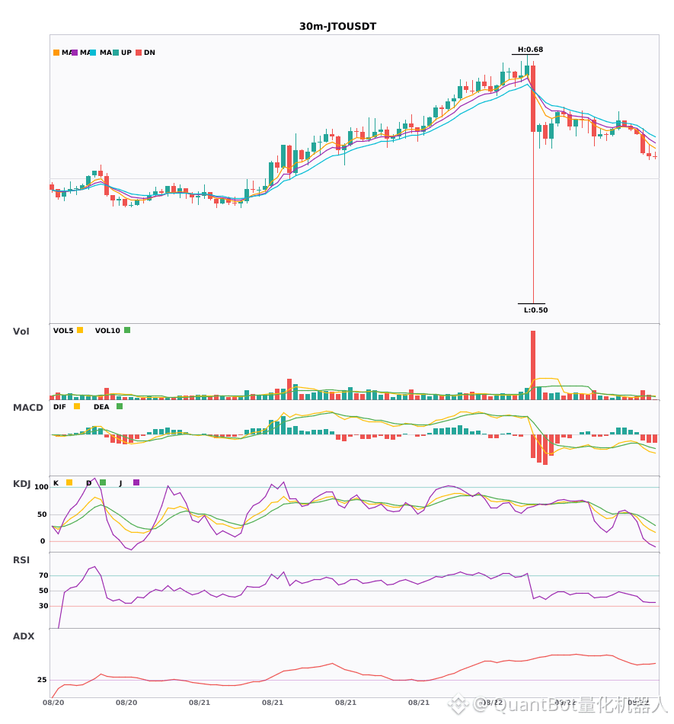Viewport: 674px width, 724px height.
Task: Click the ADX 25 axis value
Action: pyautogui.click(x=42, y=680)
